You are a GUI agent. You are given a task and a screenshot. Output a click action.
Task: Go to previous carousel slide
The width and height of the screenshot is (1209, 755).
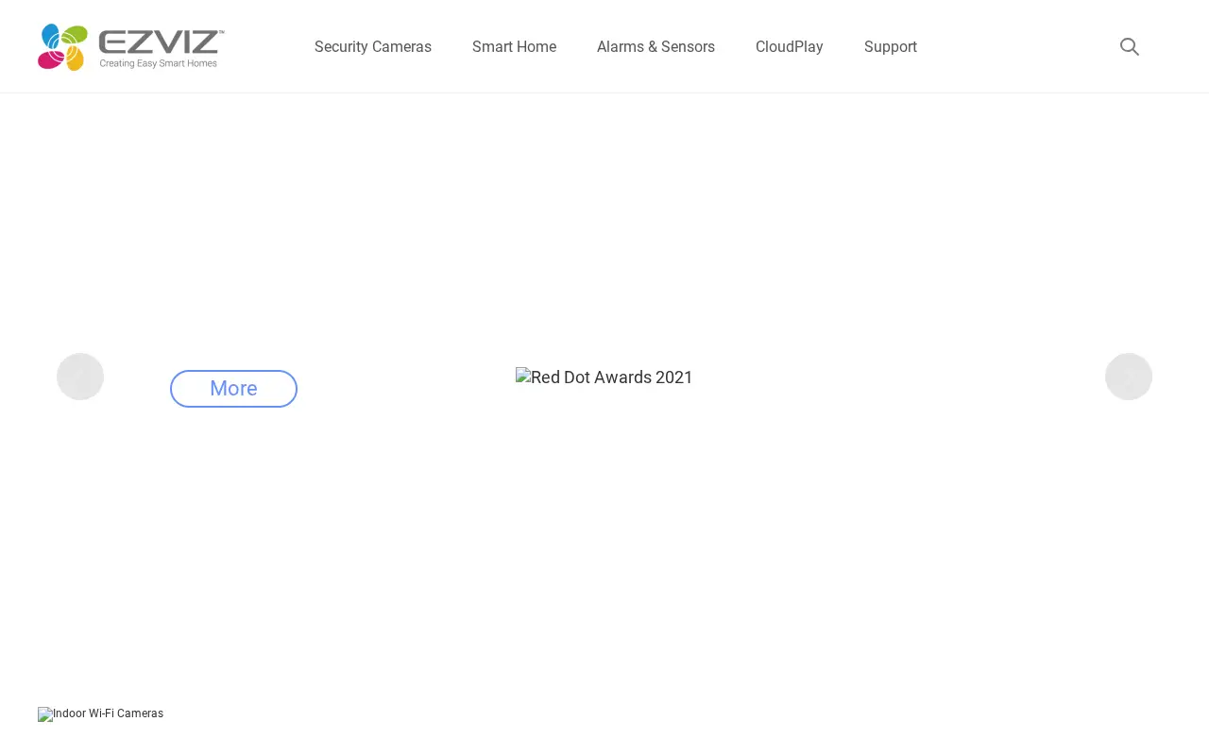[x=80, y=377]
